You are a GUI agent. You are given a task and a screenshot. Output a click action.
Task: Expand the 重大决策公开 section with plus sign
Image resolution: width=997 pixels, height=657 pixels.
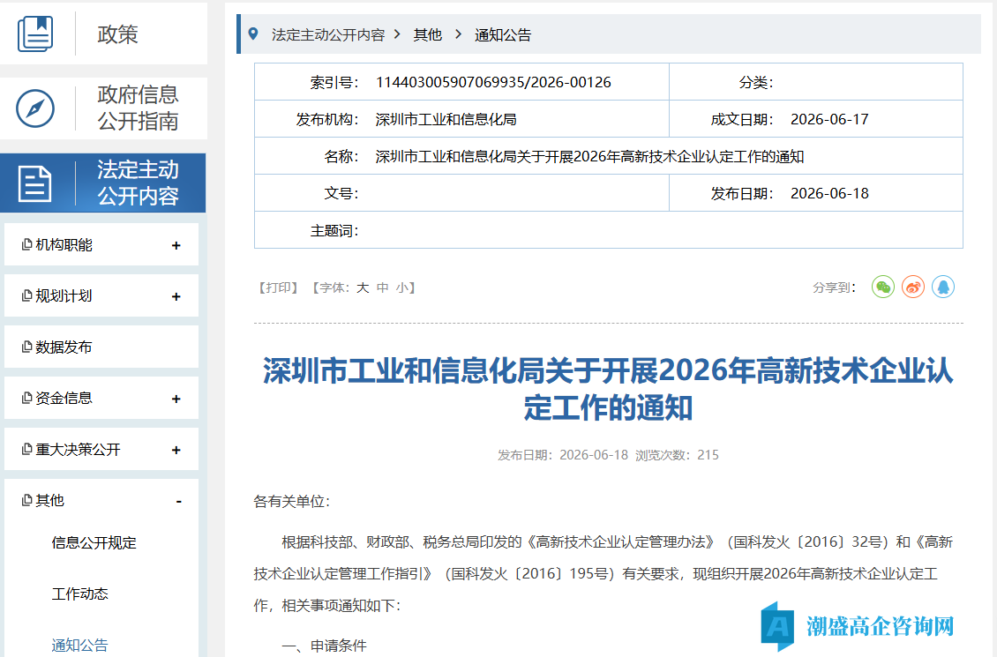[x=176, y=450]
